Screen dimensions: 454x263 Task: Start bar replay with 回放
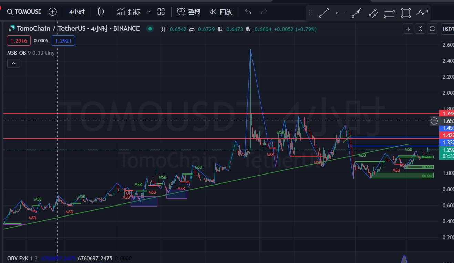pyautogui.click(x=221, y=12)
